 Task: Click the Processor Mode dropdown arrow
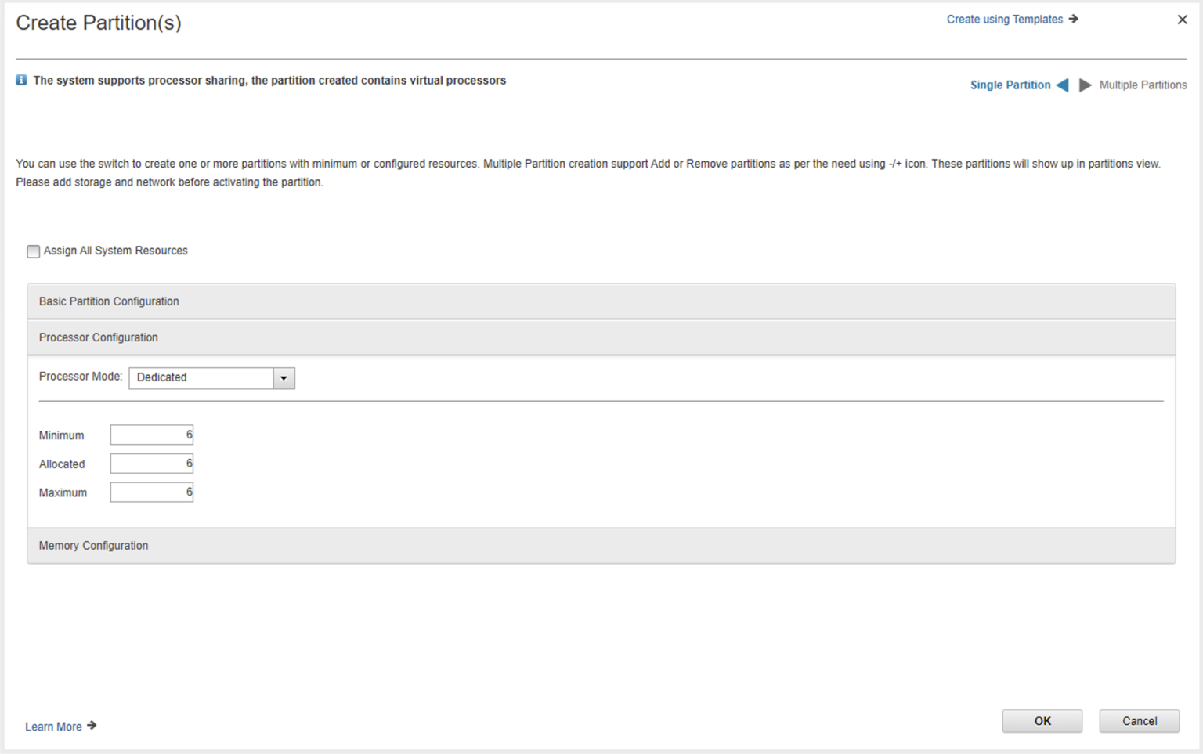(x=283, y=377)
